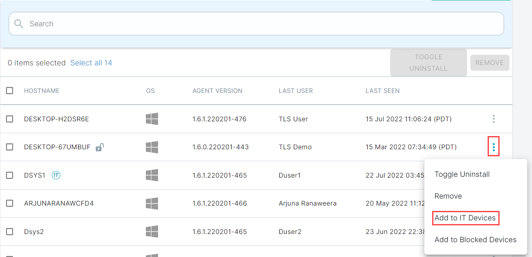Choose Add to Blocked Devices menu entry

(476, 239)
